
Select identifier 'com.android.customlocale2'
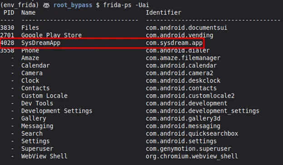coord(190,96)
